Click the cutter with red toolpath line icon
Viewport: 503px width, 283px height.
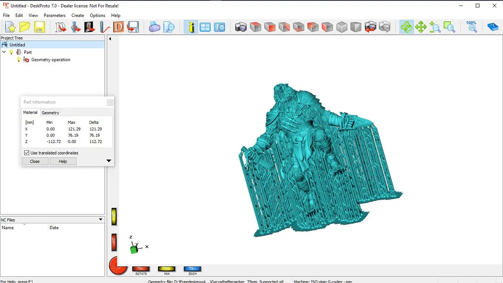(x=104, y=28)
